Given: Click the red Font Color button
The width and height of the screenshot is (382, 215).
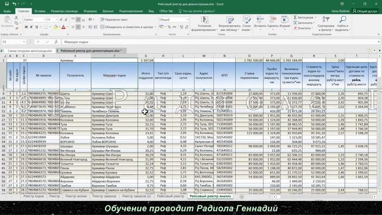Looking at the screenshot, I should [x=64, y=27].
